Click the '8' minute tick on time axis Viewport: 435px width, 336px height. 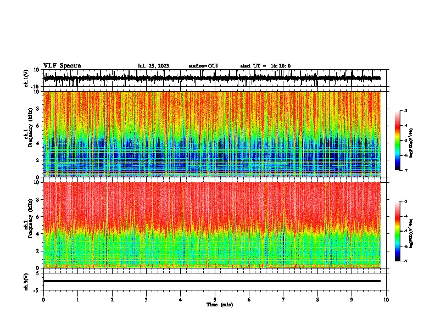click(x=317, y=300)
